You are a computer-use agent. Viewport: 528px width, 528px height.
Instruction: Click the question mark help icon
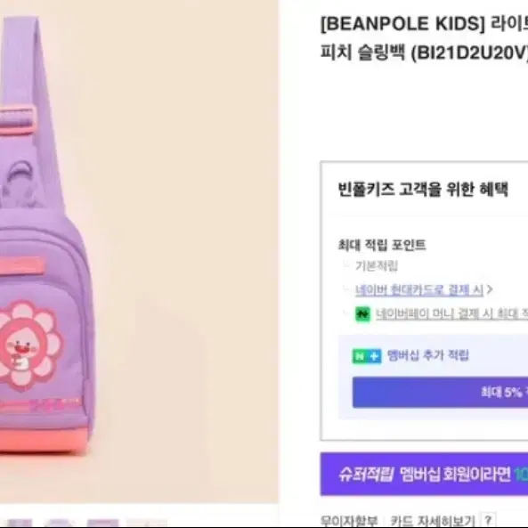(x=489, y=520)
